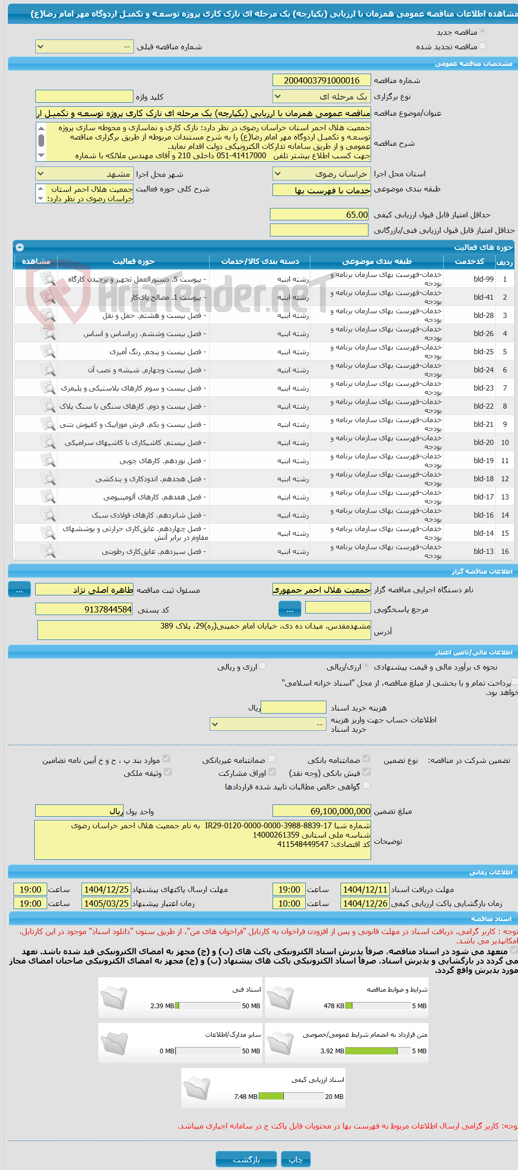Screen dimensions: 518x1170
Task: Sort by ردیف column header
Action: [505, 261]
